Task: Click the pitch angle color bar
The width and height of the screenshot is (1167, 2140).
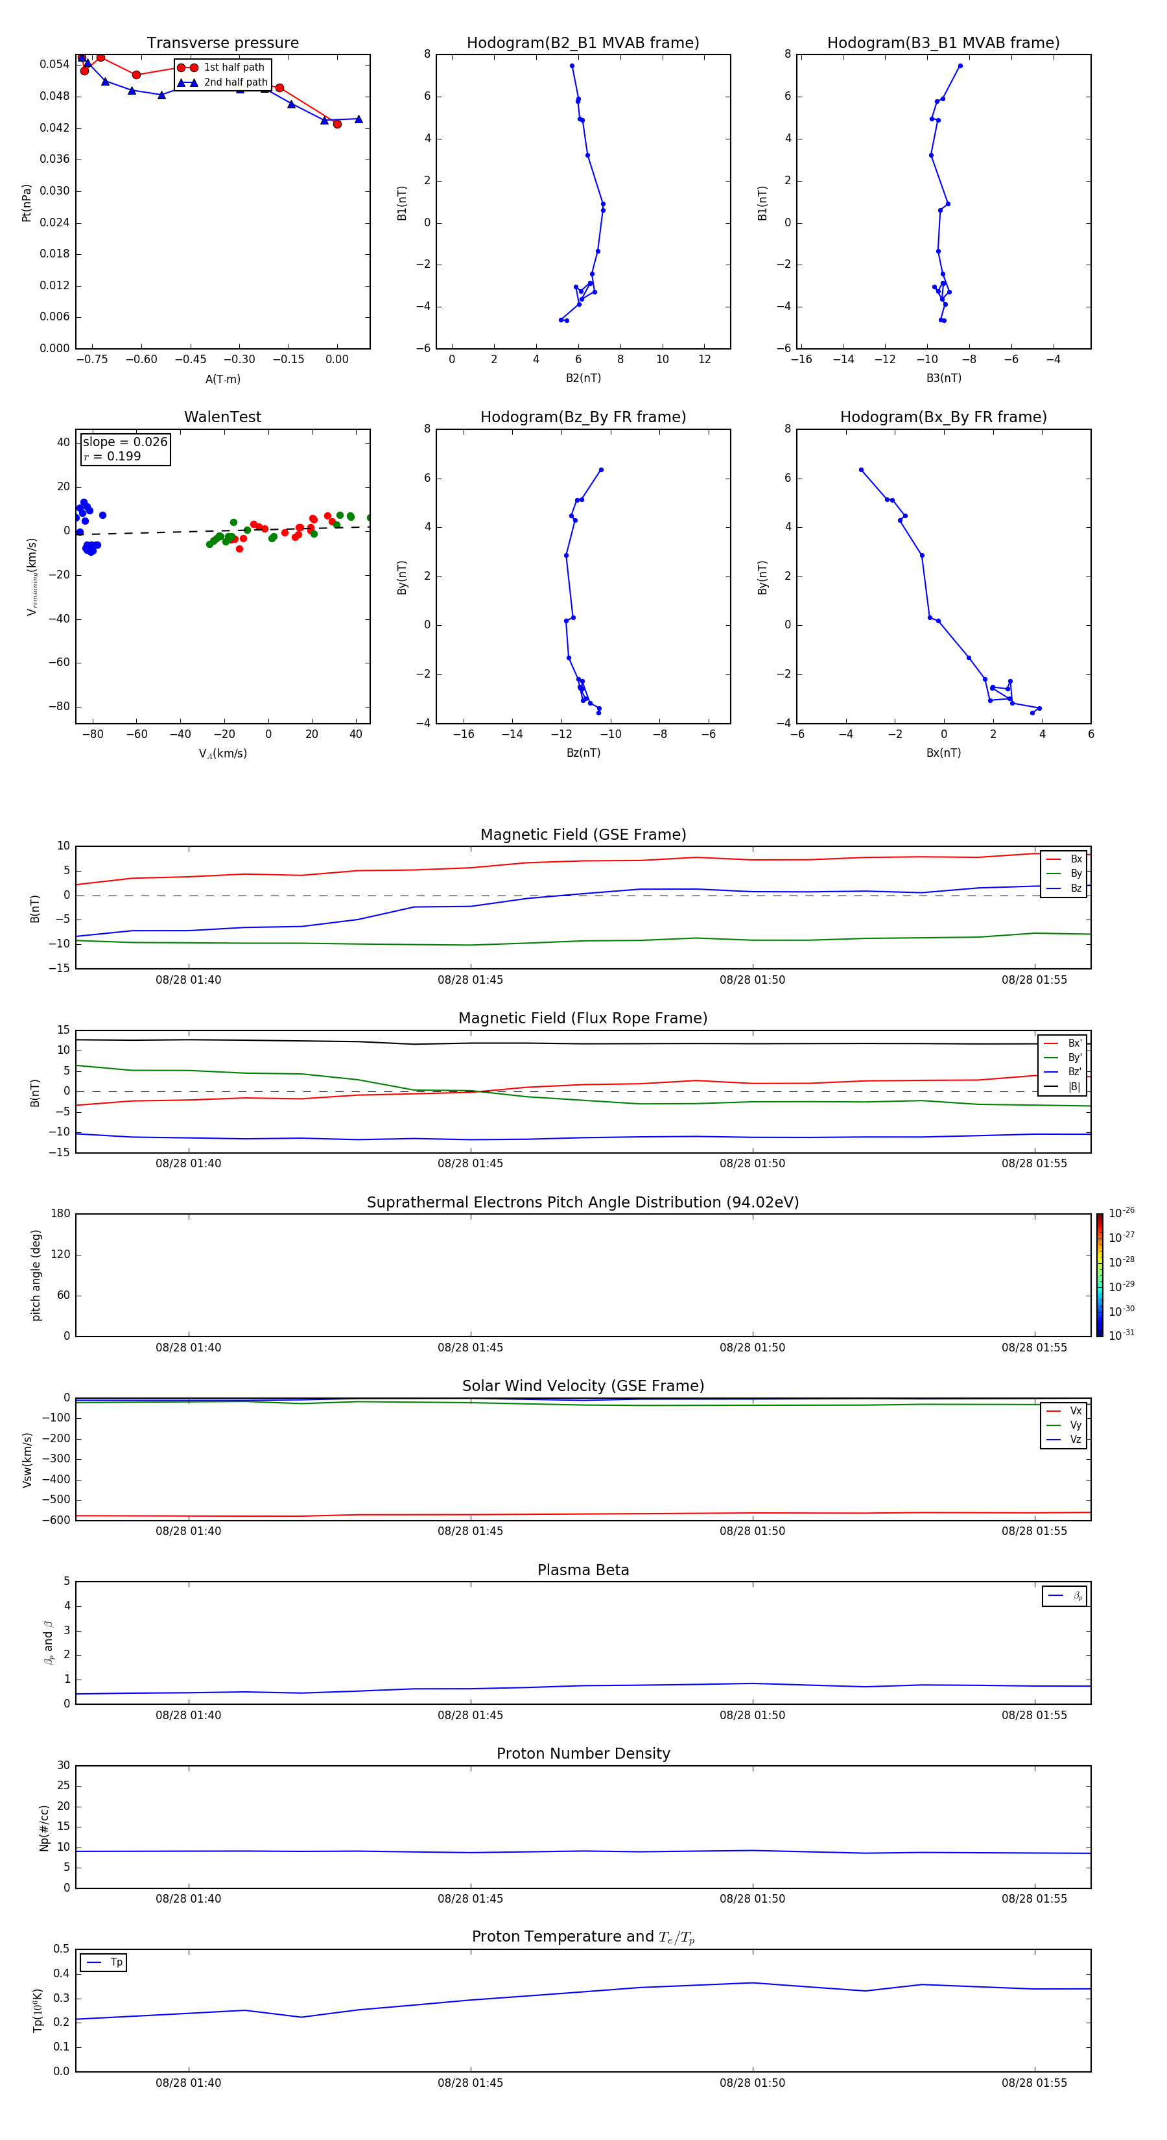Action: click(1100, 1275)
